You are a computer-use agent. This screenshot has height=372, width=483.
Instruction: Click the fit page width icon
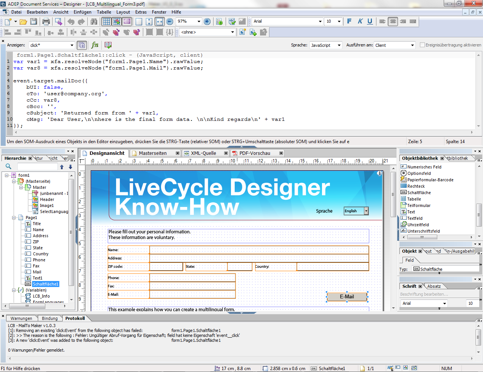coord(159,22)
